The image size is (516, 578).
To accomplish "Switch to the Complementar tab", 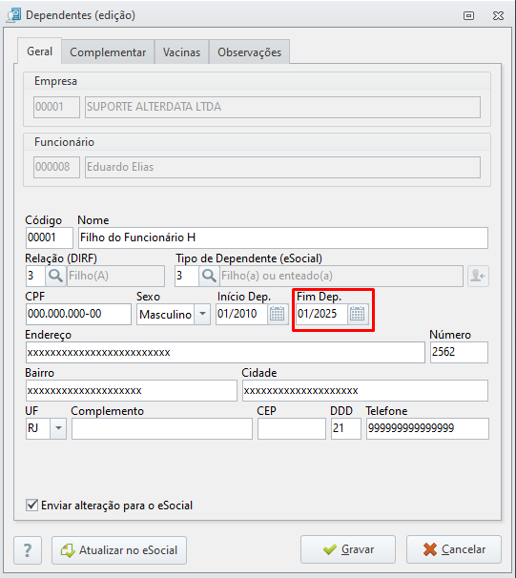I will point(108,52).
